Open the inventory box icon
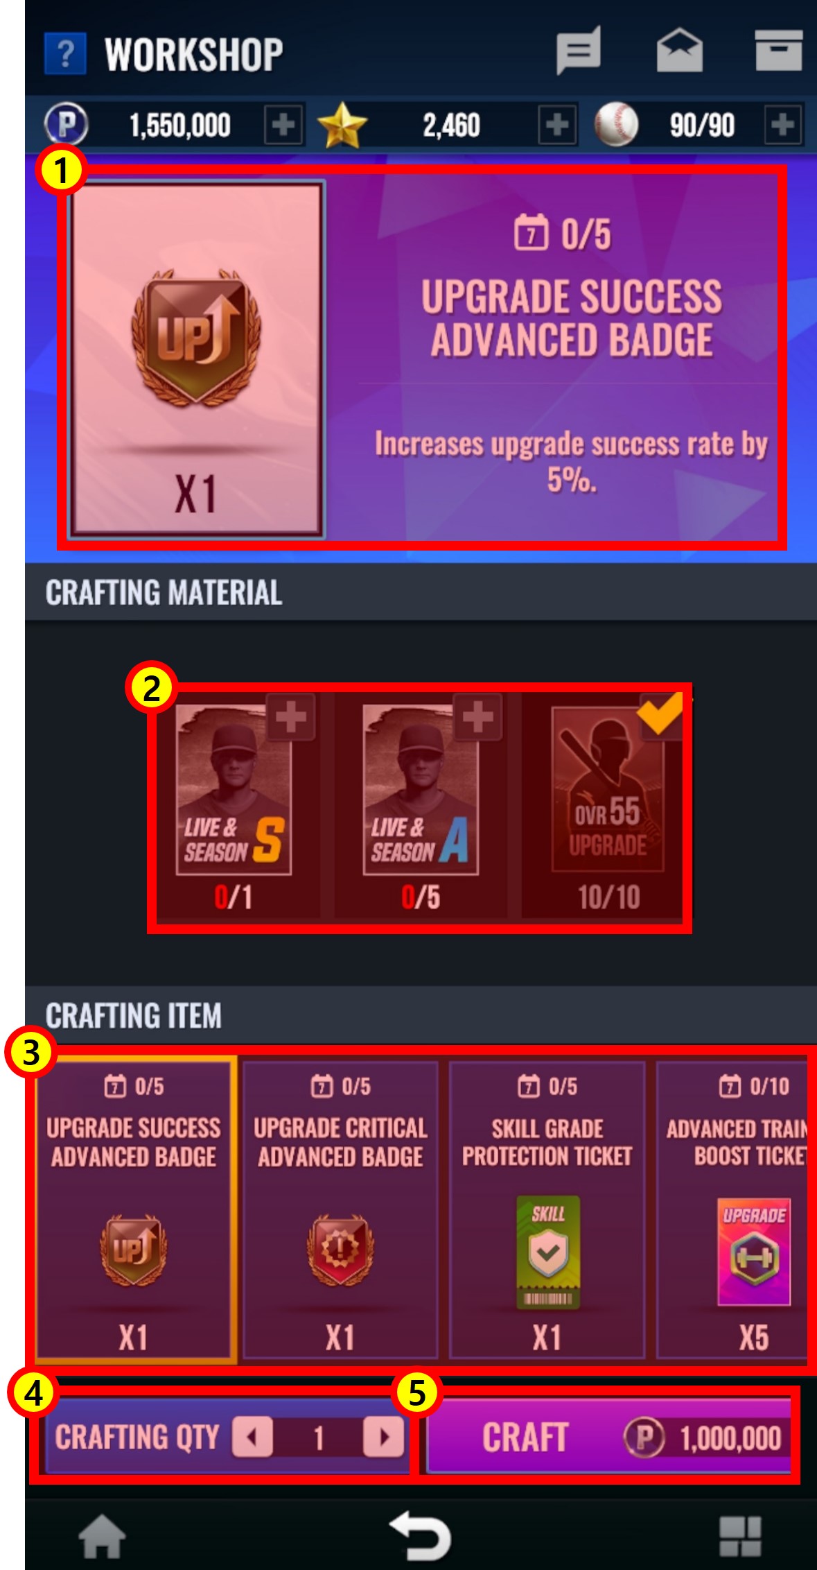The width and height of the screenshot is (817, 1570). tap(778, 51)
